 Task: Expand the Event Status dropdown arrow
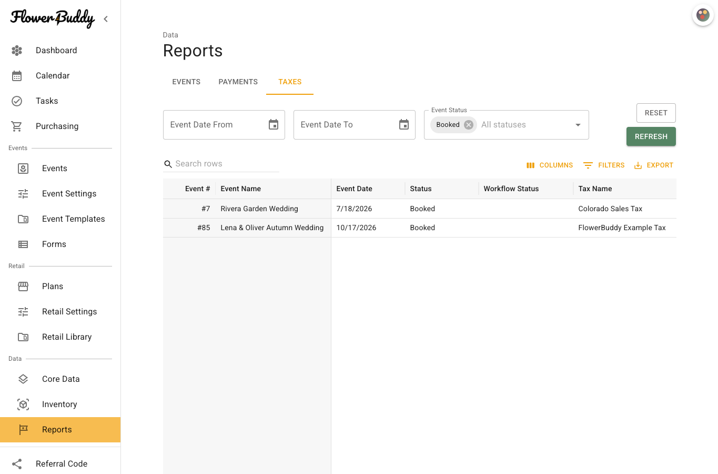coord(578,125)
